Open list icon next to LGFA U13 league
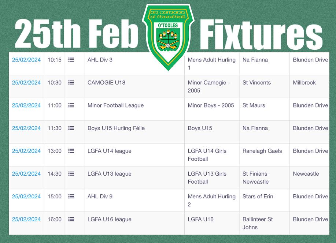The image size is (336, 243). (x=71, y=173)
